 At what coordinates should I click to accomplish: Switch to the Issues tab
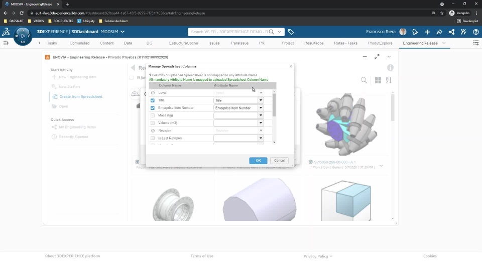pos(214,43)
